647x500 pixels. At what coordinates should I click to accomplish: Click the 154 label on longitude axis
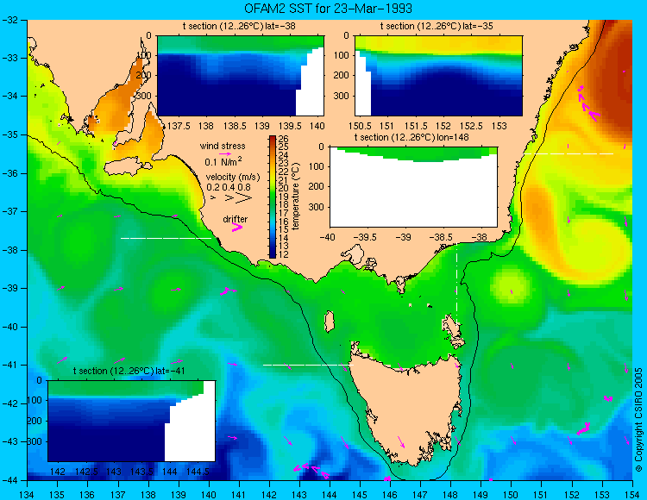pyautogui.click(x=632, y=494)
